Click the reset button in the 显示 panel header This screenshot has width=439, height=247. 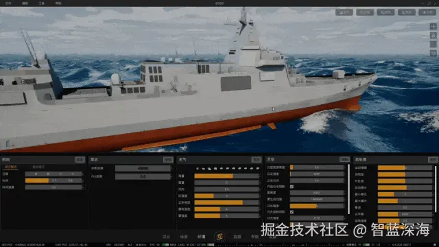168,160
